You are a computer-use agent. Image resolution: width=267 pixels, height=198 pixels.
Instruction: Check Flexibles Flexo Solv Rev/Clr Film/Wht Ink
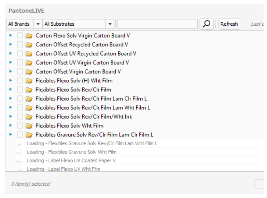20,117
